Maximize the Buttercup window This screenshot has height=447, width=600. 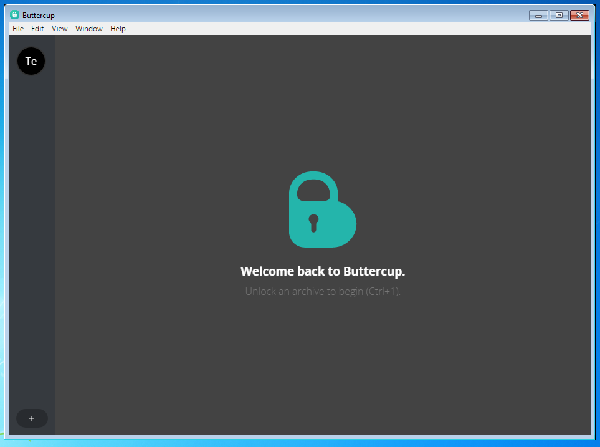[559, 16]
